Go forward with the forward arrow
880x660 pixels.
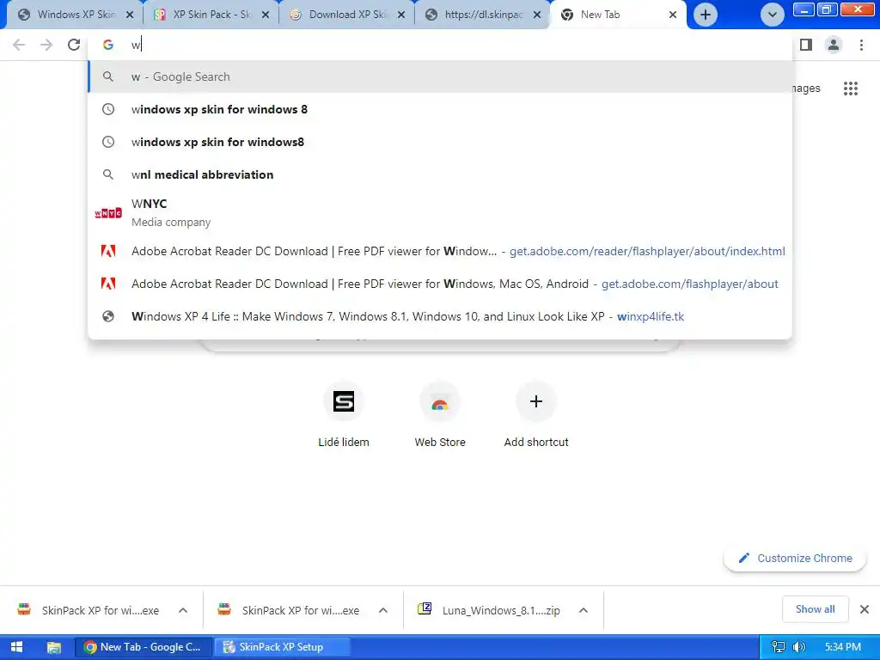coord(46,45)
